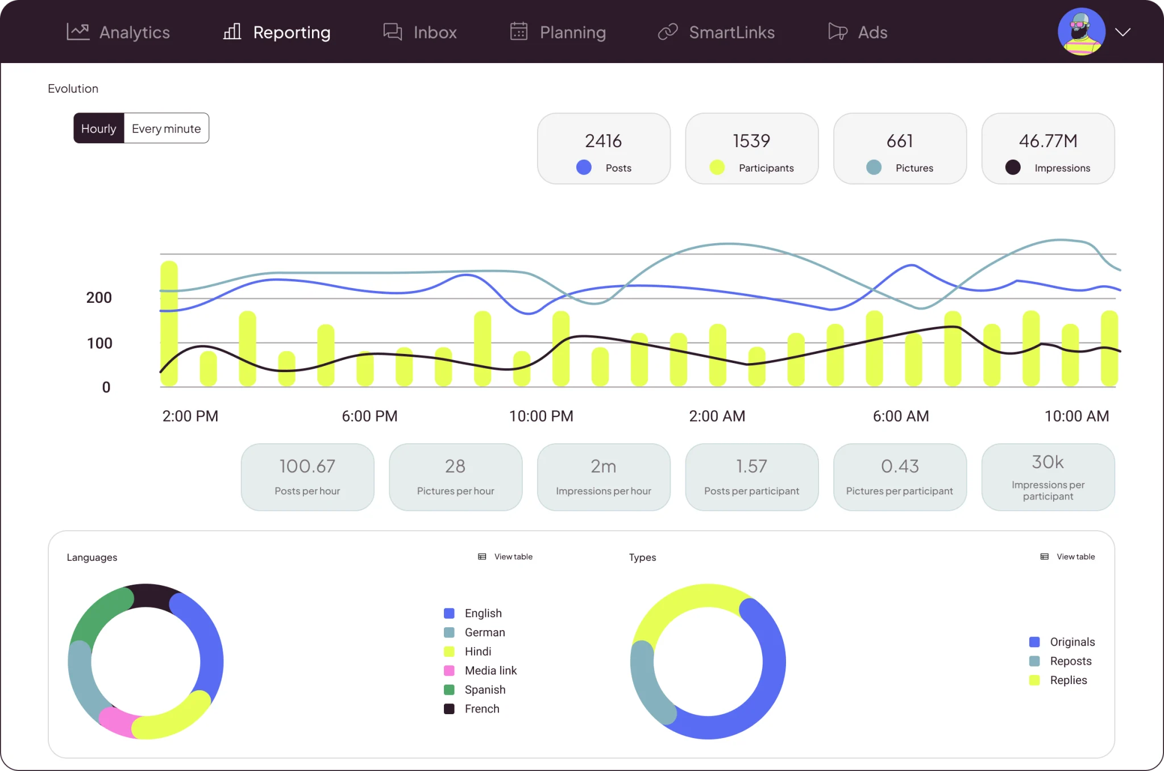Switch the chart to Every minute
This screenshot has width=1164, height=771.
point(167,128)
